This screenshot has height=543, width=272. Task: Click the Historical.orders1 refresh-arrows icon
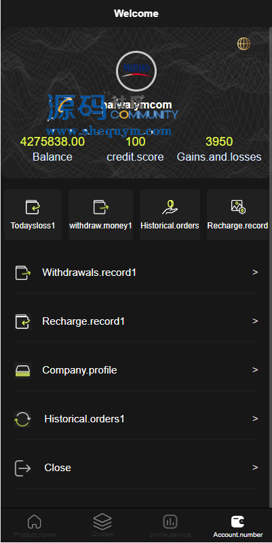pyautogui.click(x=22, y=419)
